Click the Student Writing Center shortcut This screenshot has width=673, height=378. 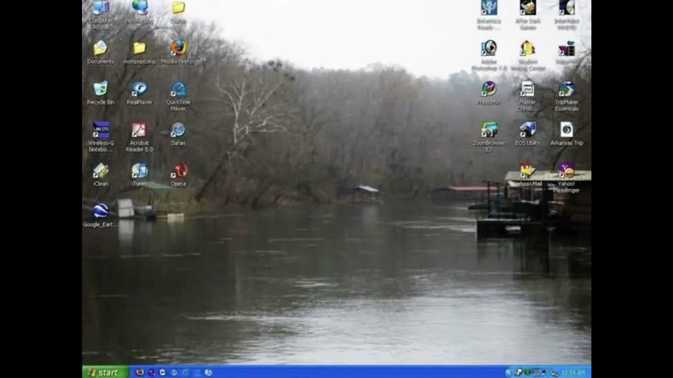[x=527, y=55]
